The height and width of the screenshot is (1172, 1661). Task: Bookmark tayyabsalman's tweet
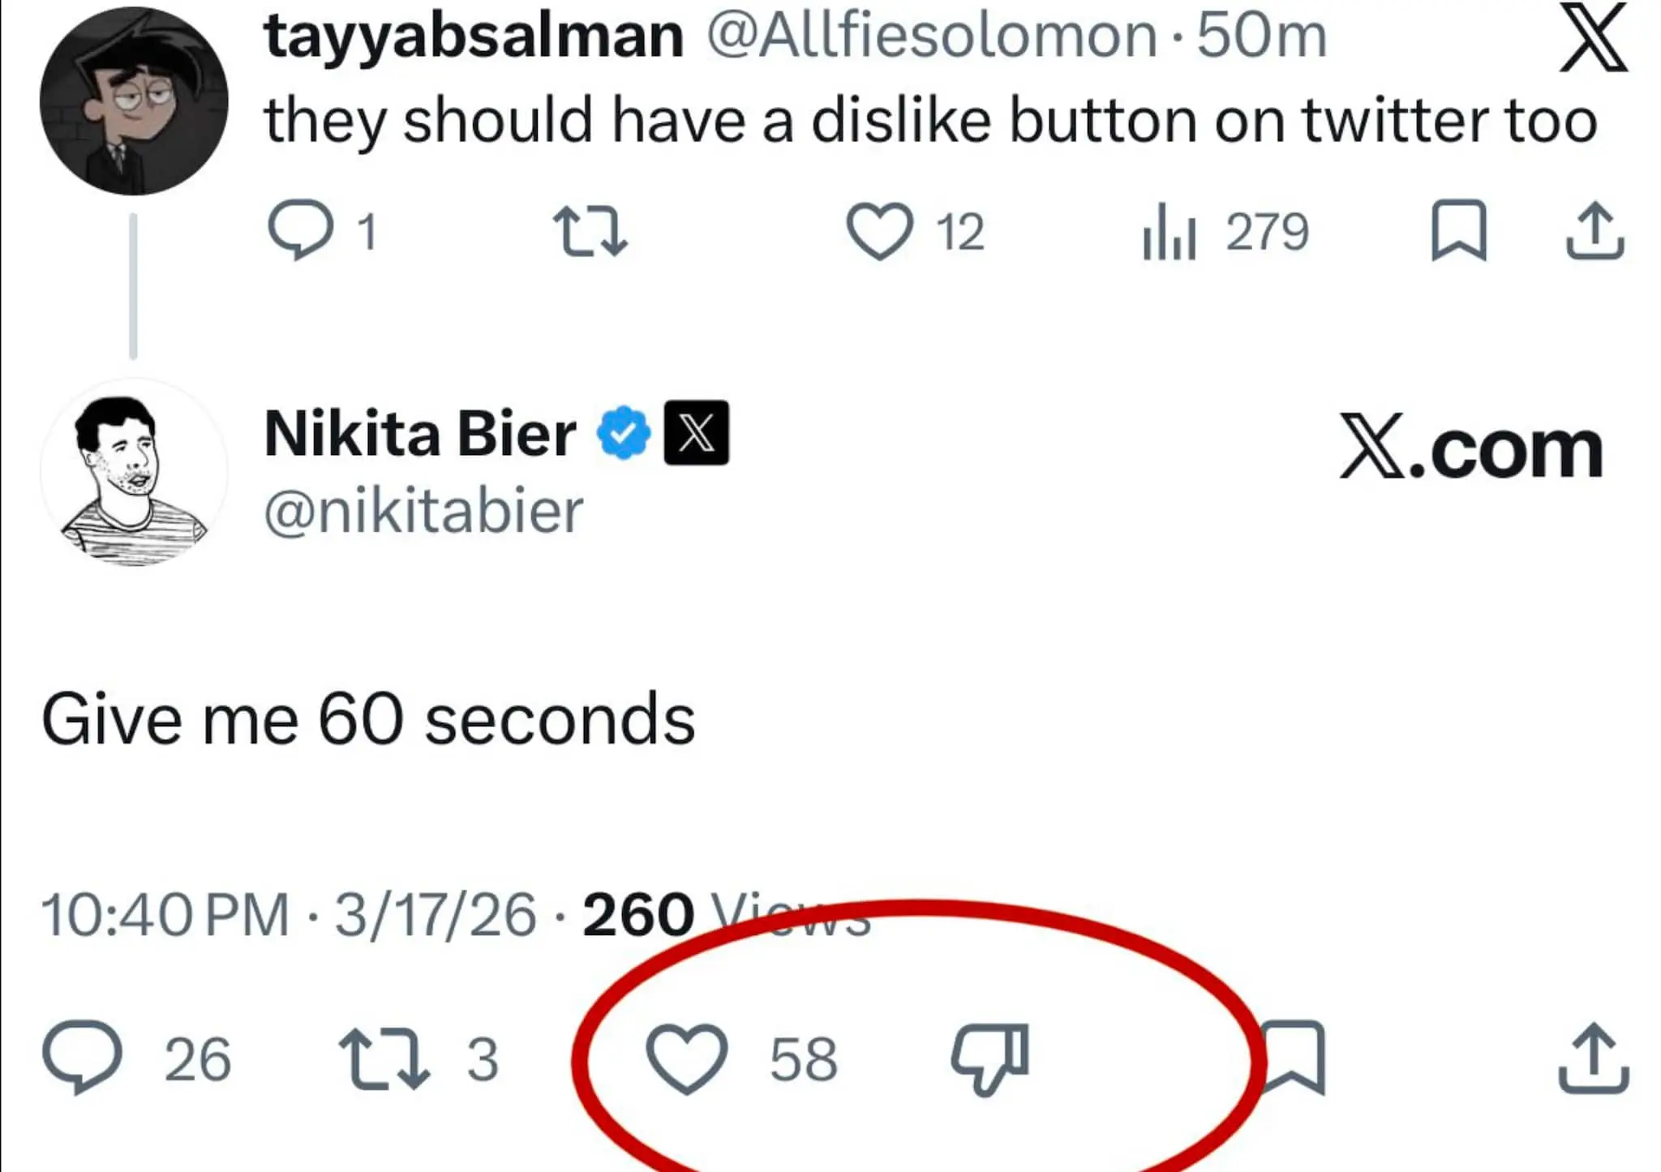1458,232
